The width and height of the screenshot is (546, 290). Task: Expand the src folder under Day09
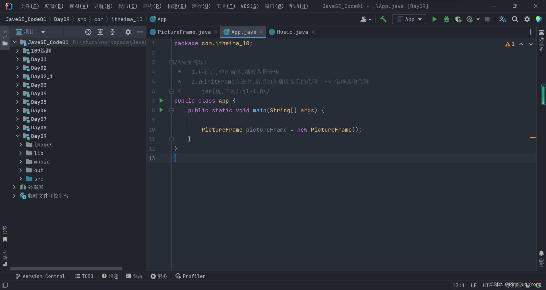click(20, 179)
